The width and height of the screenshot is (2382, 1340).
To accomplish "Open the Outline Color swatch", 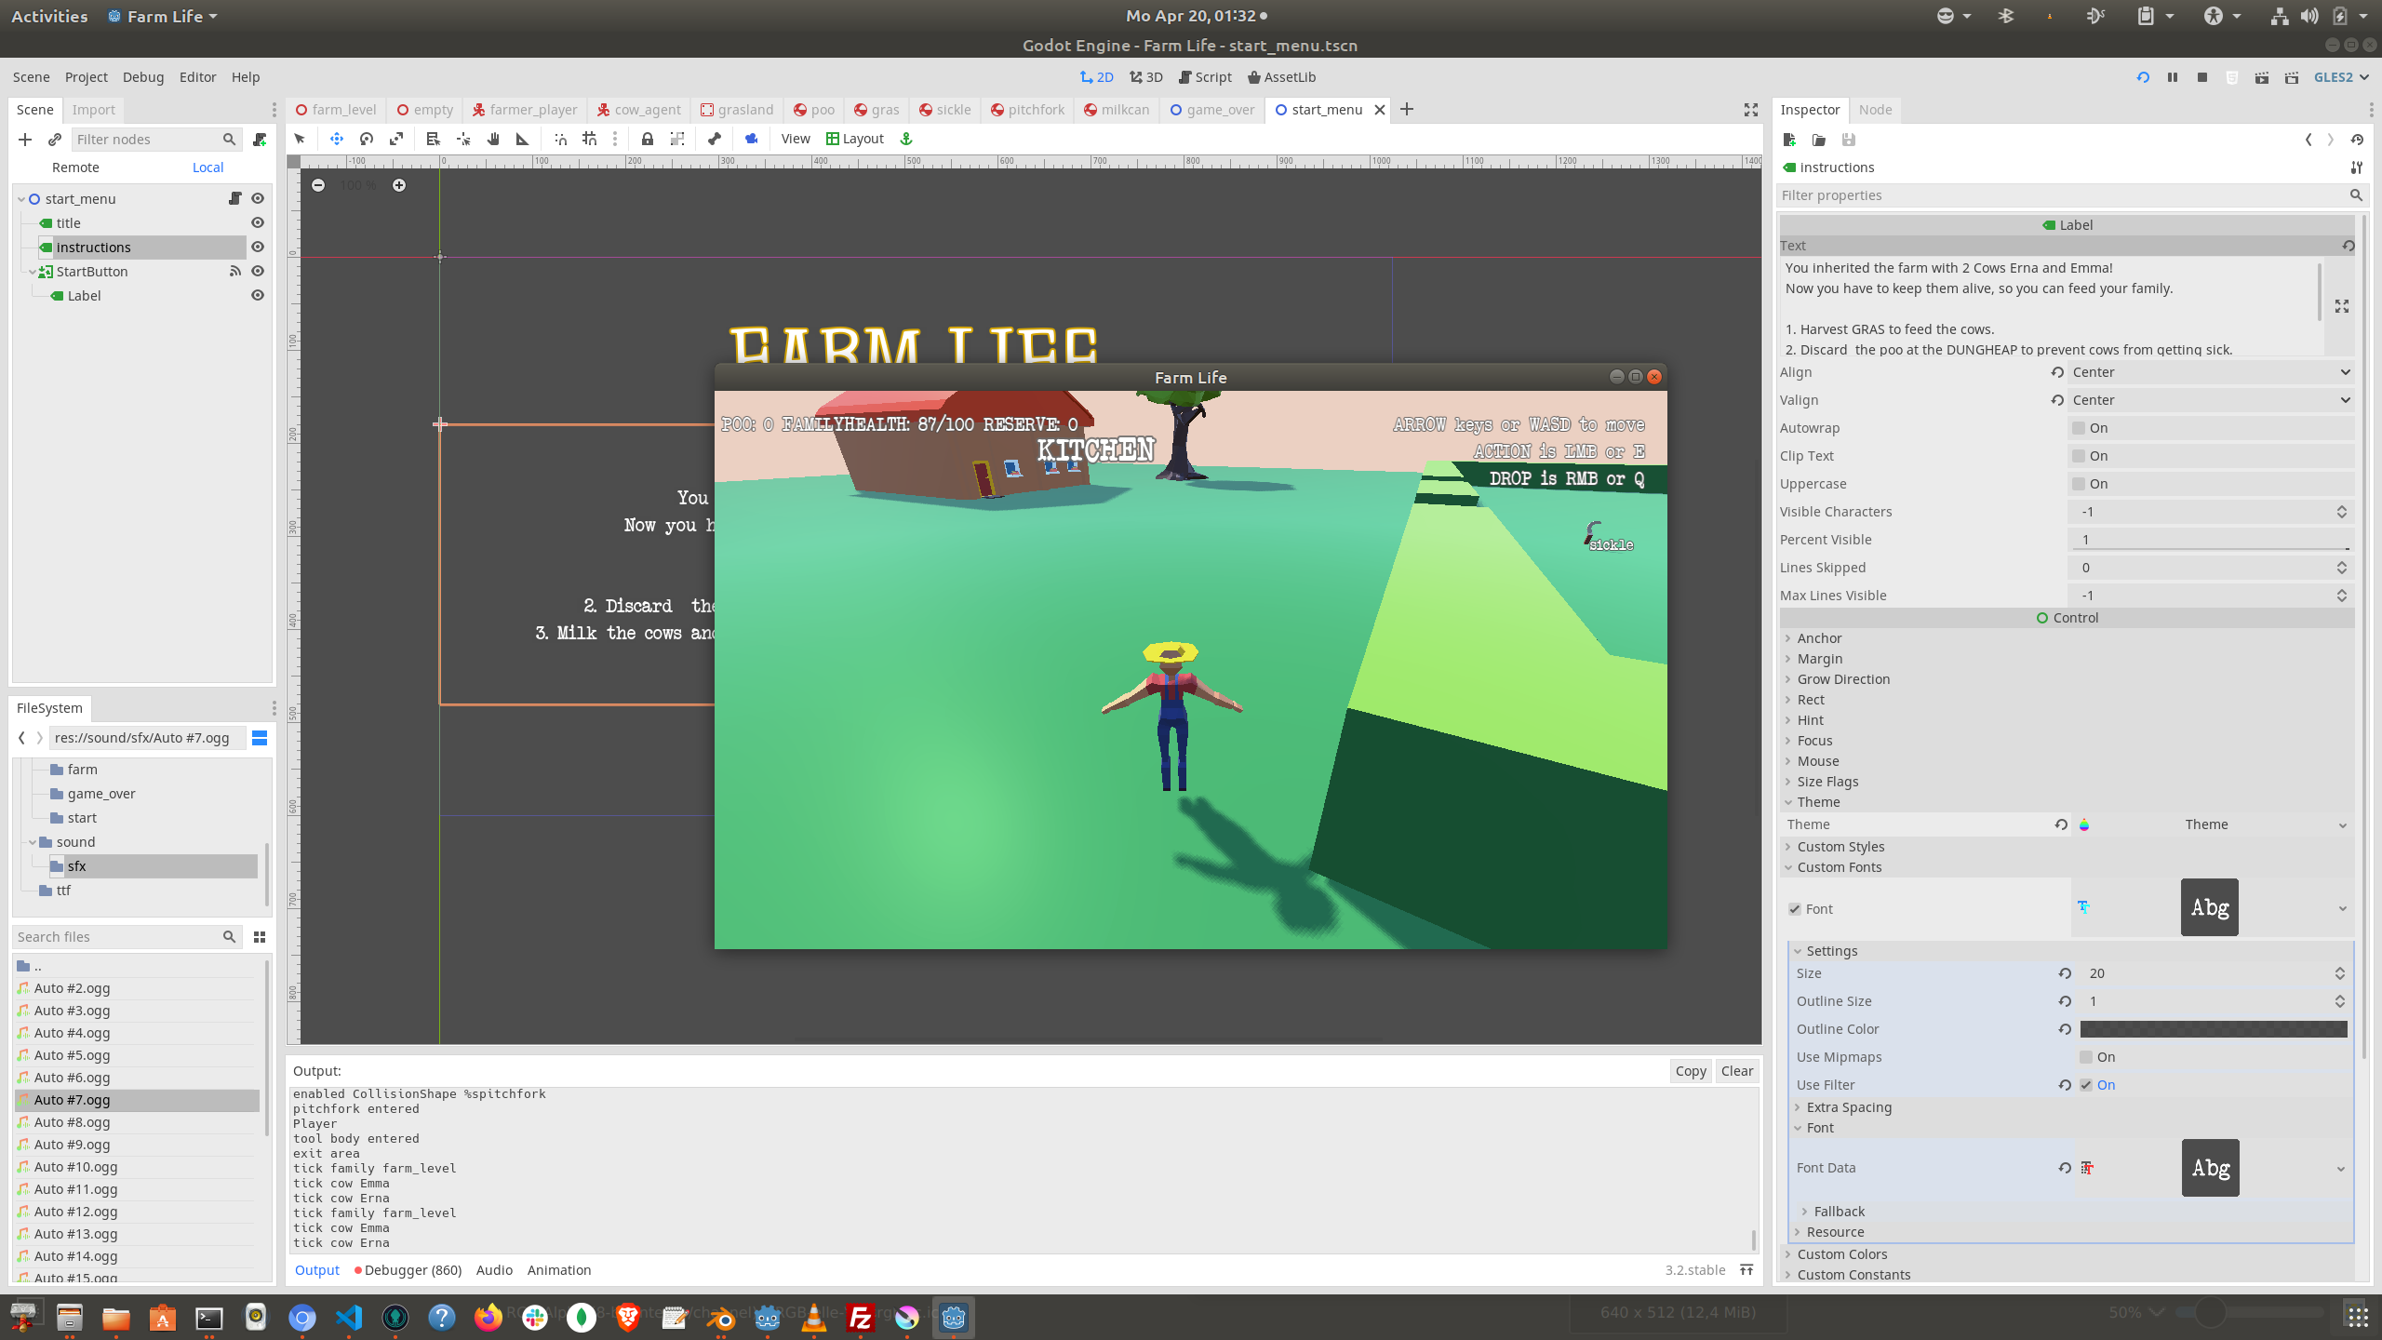I will pyautogui.click(x=2213, y=1029).
